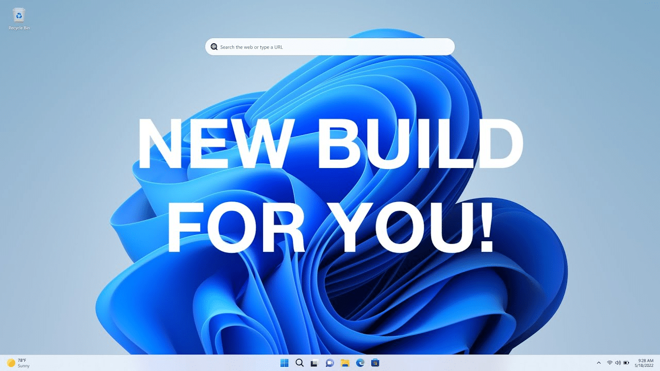Launch Microsoft Edge from the taskbar
The width and height of the screenshot is (660, 371).
point(360,363)
